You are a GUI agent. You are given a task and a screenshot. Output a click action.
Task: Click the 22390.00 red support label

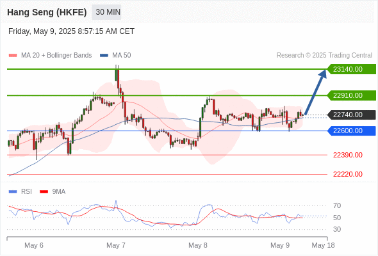(348, 155)
